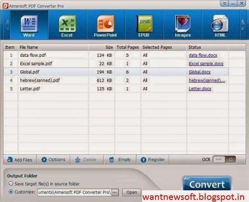Click the Aimersoft app icon in title bar
This screenshot has height=202, width=249.
[x=5, y=6]
